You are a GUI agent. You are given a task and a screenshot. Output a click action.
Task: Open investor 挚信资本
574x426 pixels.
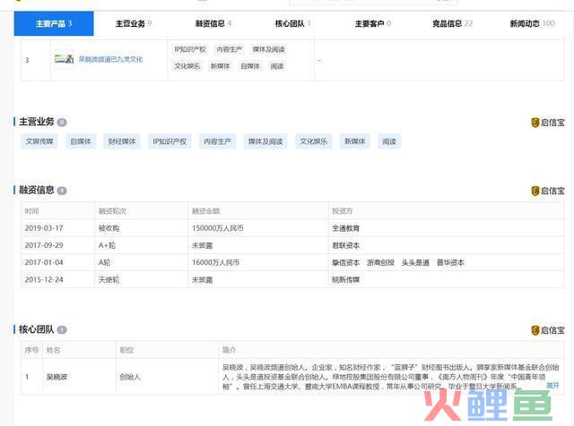point(345,263)
